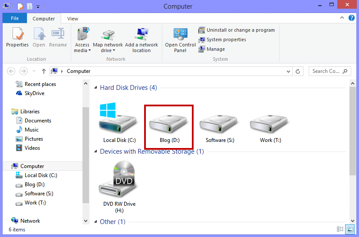Viewport: 359px width, 237px height.
Task: Open the File menu
Action: (15, 19)
